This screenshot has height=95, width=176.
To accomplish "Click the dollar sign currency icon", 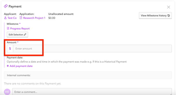I will tap(10, 49).
